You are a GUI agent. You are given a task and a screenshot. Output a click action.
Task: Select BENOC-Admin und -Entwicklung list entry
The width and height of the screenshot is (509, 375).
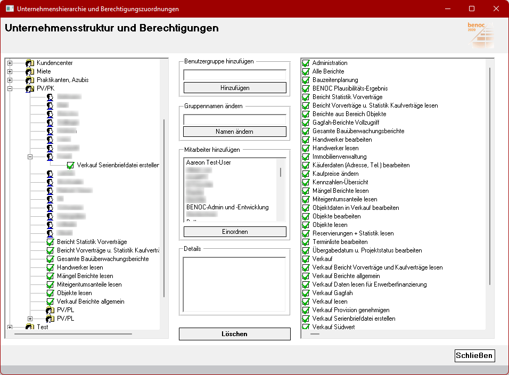pos(227,207)
